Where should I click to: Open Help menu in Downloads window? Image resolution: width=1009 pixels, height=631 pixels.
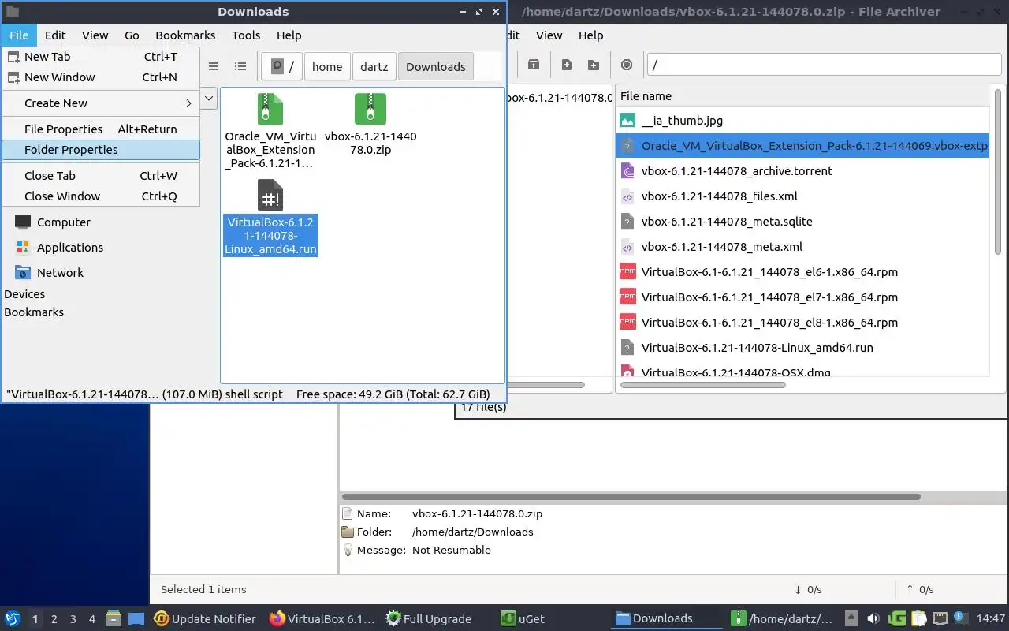(289, 35)
